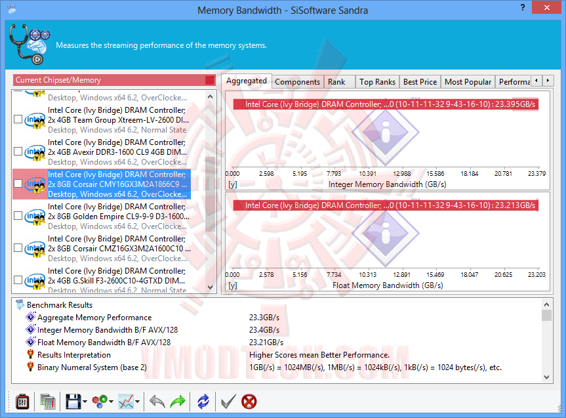The height and width of the screenshot is (418, 566).
Task: Click results pane scrollbar down arrow
Action: pyautogui.click(x=546, y=377)
